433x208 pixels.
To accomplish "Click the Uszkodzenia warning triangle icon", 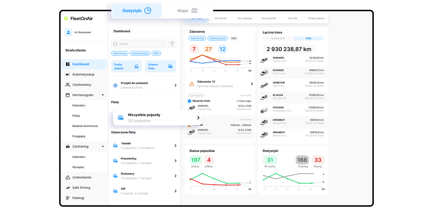I will pyautogui.click(x=68, y=177).
